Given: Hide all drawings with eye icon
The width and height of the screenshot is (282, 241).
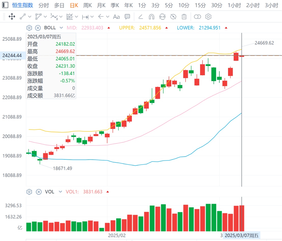Looking at the screenshot, I should 173,17.
